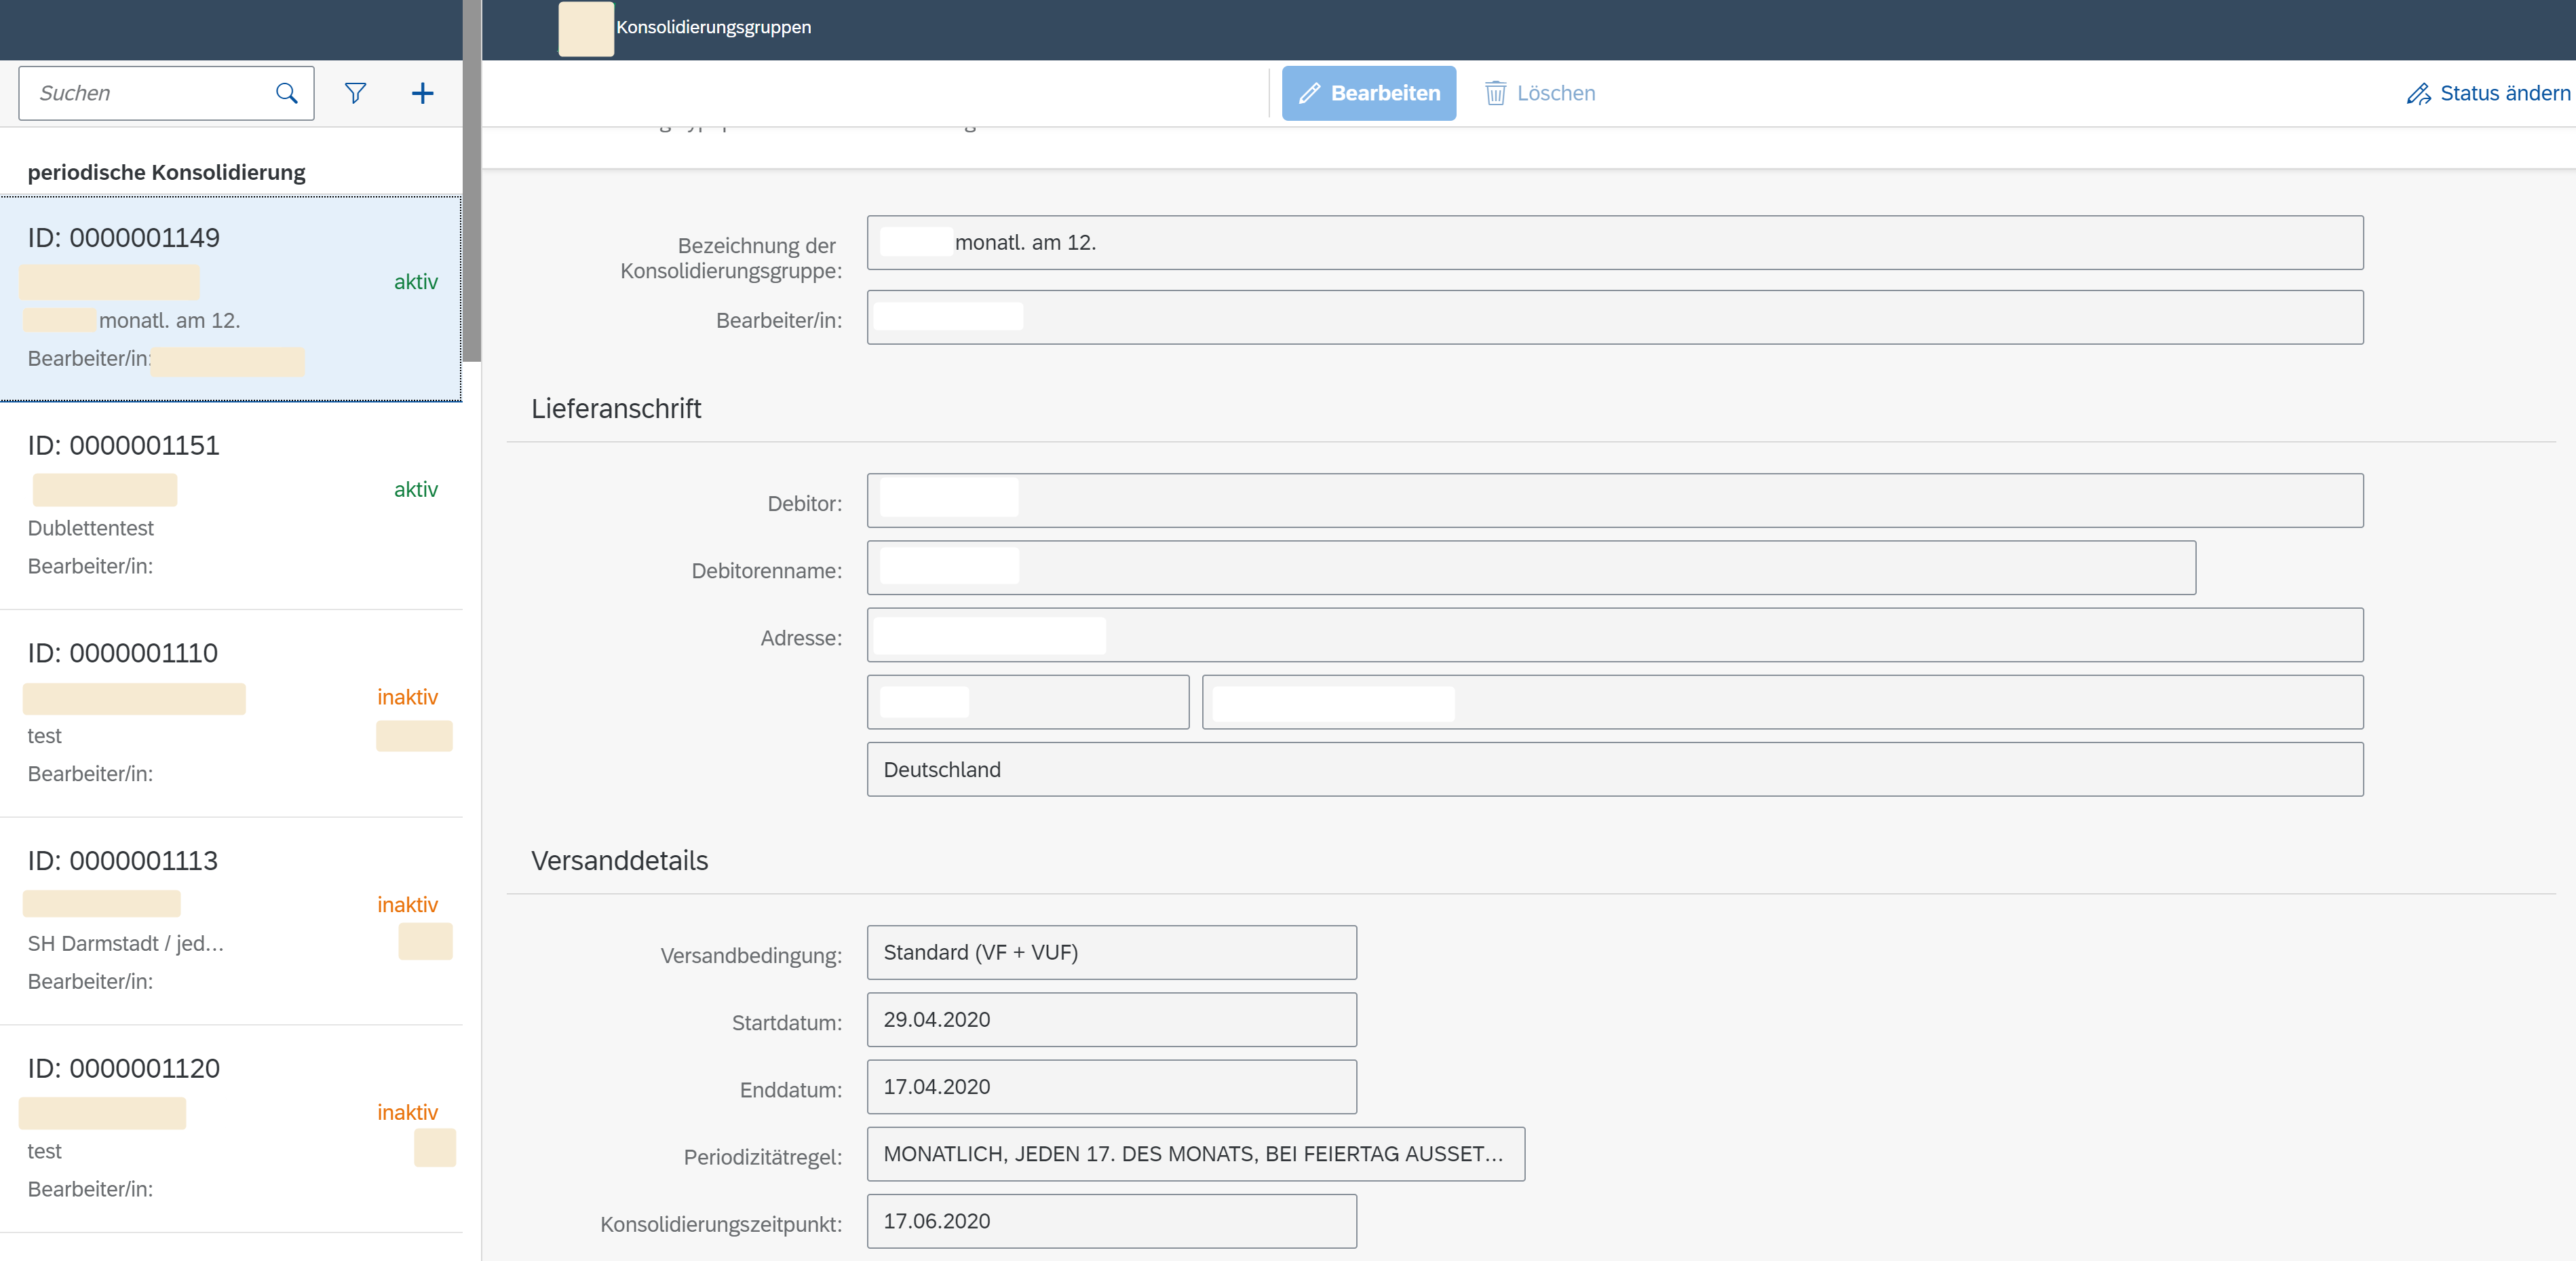This screenshot has height=1261, width=2576.
Task: Select list item ID: 0000001110
Action: 231,714
